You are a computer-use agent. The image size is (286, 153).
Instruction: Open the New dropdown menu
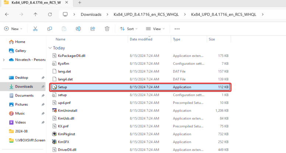click(x=13, y=28)
